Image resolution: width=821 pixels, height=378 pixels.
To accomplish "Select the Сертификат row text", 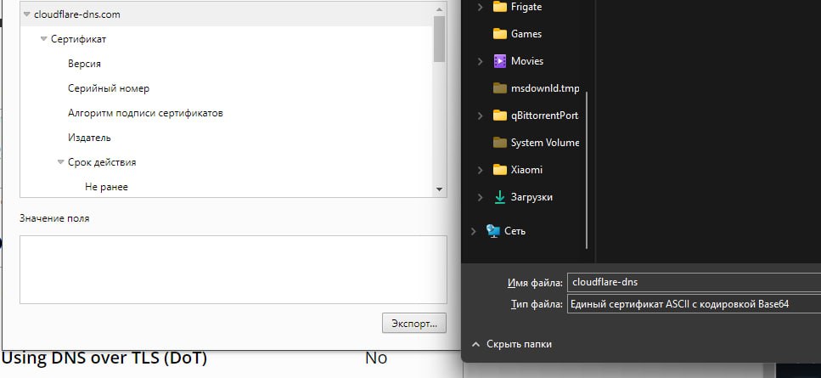I will pyautogui.click(x=79, y=39).
